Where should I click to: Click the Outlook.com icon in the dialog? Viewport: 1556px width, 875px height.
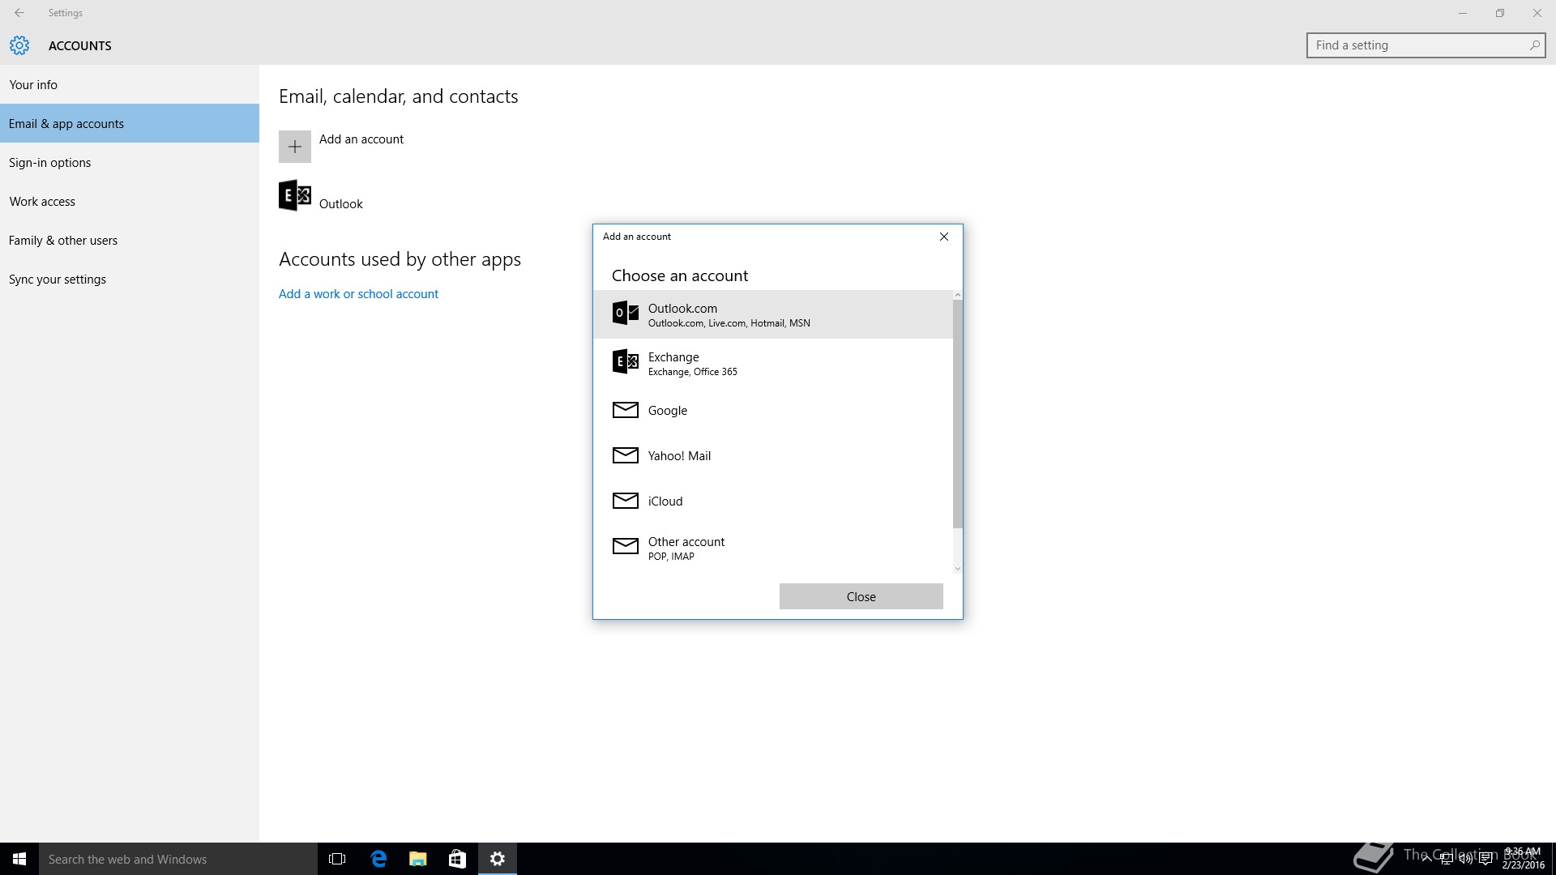pos(625,313)
